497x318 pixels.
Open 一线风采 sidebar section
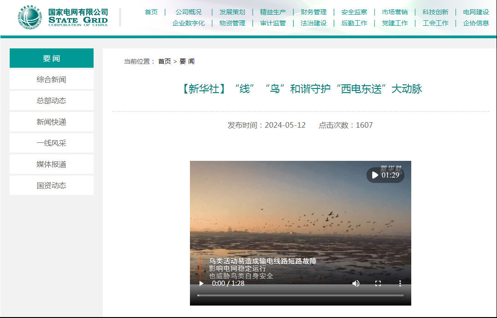(x=52, y=143)
